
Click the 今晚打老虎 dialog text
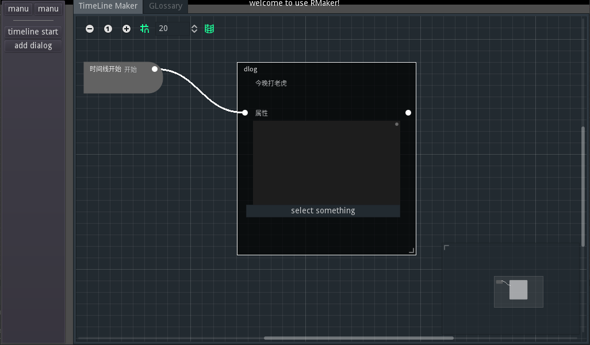point(271,83)
